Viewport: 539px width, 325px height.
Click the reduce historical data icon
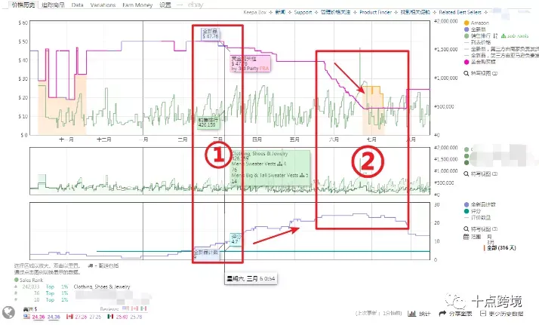pos(483,314)
